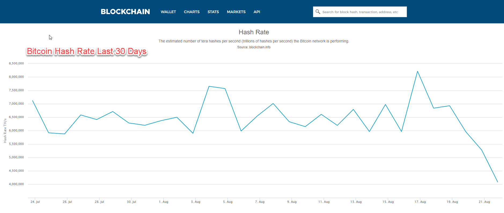This screenshot has height=213, width=504.
Task: Click the '3. Aug' x-axis label
Action: click(x=196, y=202)
